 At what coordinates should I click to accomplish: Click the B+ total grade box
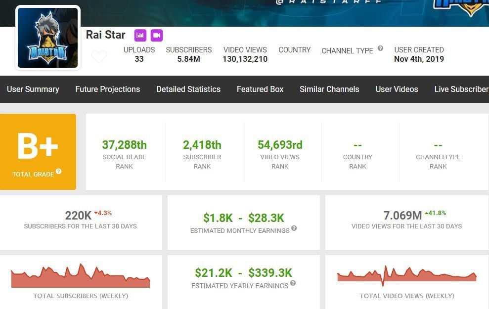(x=38, y=152)
